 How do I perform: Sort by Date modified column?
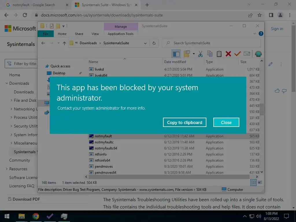[x=175, y=62]
